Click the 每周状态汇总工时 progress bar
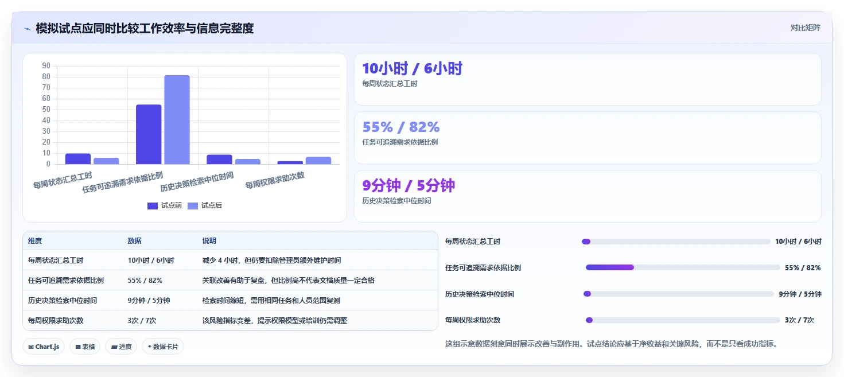844x377 pixels. 676,242
